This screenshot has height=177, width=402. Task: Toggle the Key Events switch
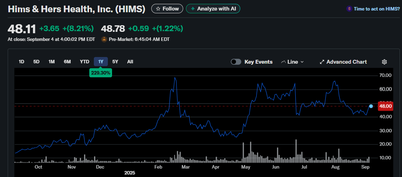pyautogui.click(x=236, y=62)
